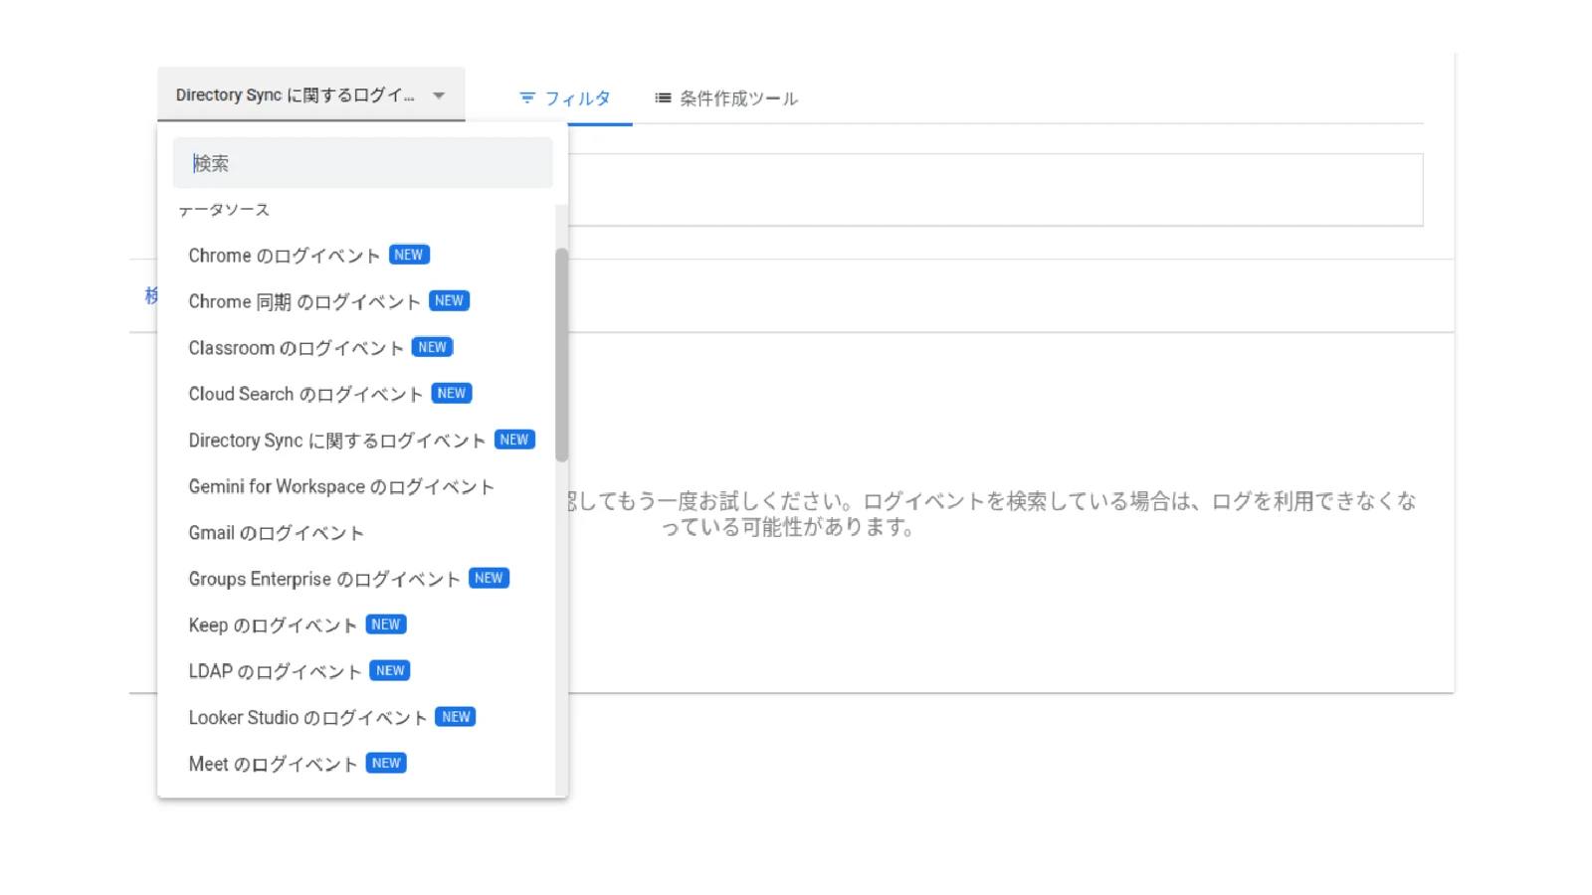Choose Looker Studio のログイベント option
Image resolution: width=1592 pixels, height=895 pixels.
click(x=307, y=718)
